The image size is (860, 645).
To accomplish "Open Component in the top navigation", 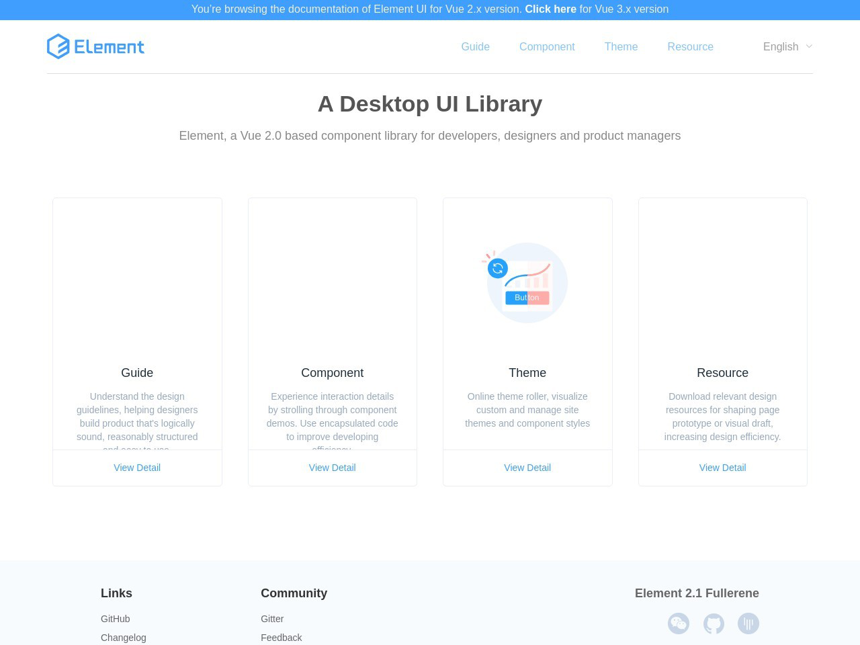I will [547, 46].
